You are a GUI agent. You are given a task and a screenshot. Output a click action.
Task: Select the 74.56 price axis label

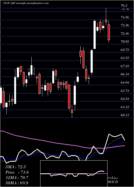tap(125, 17)
